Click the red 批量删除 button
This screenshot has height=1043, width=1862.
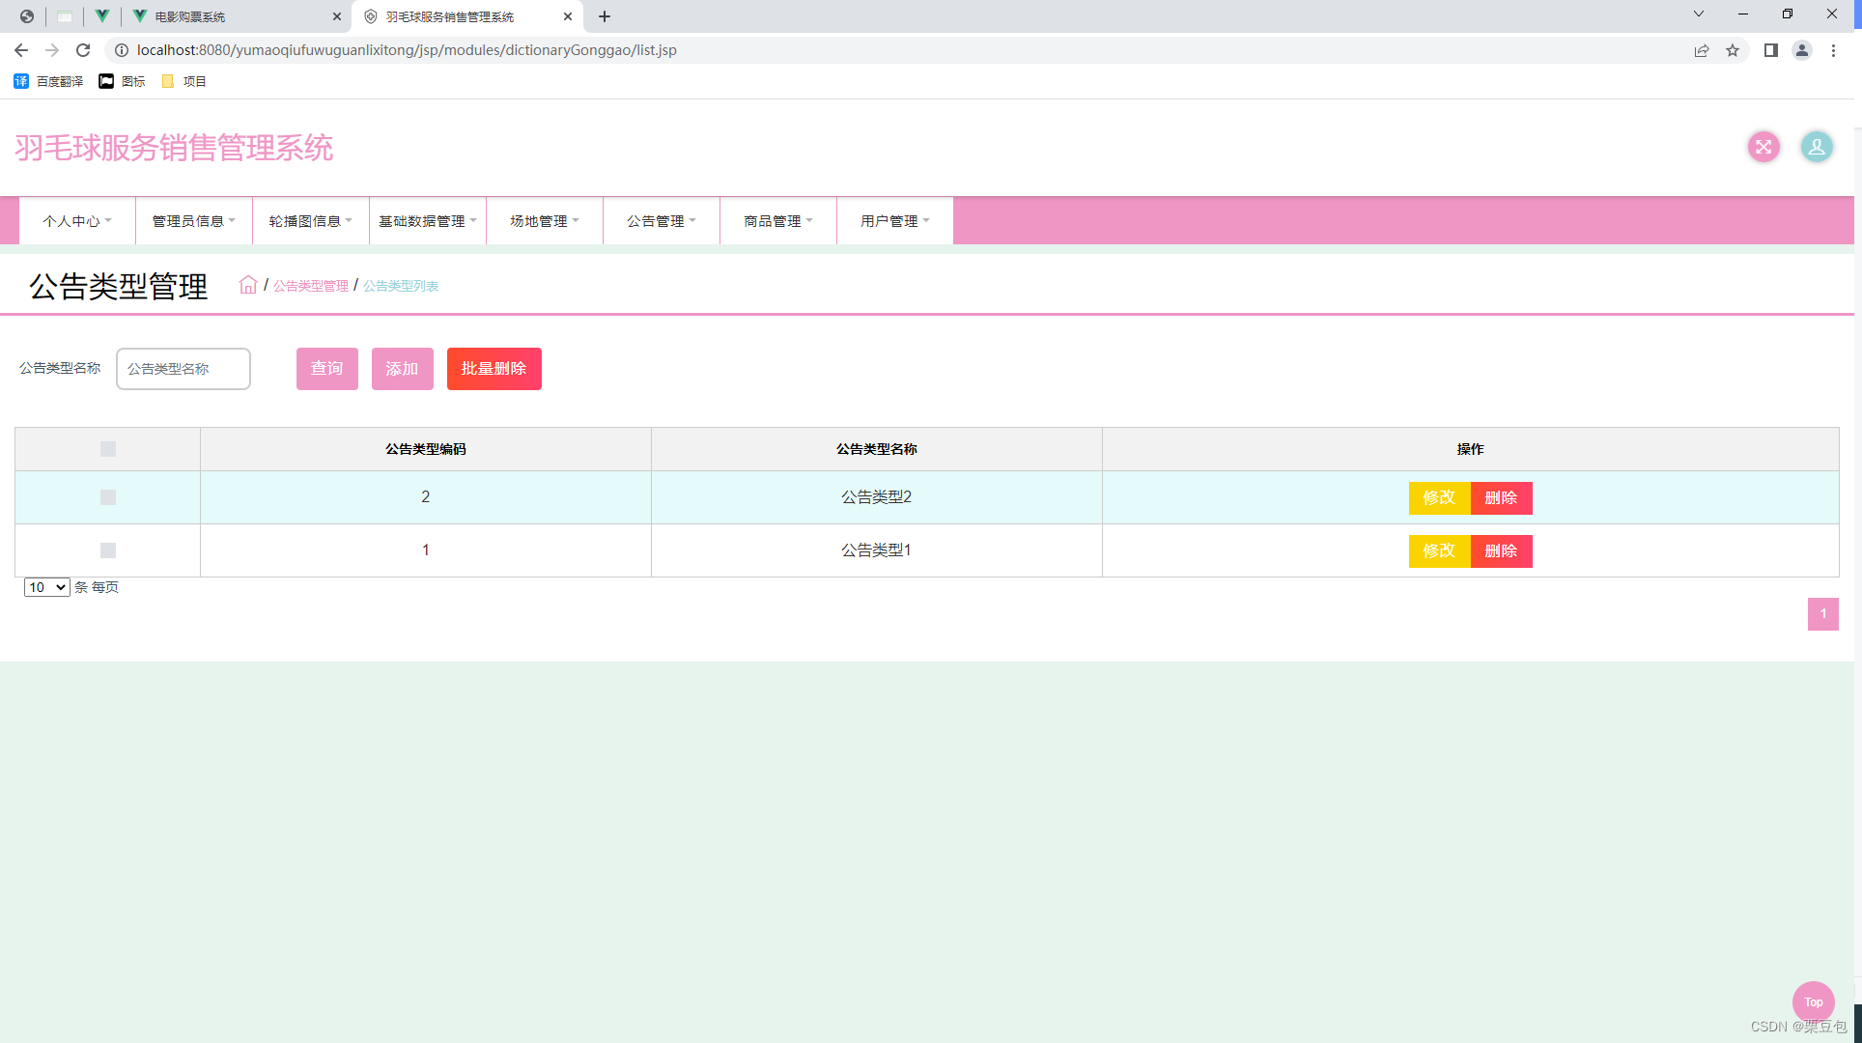pos(494,369)
